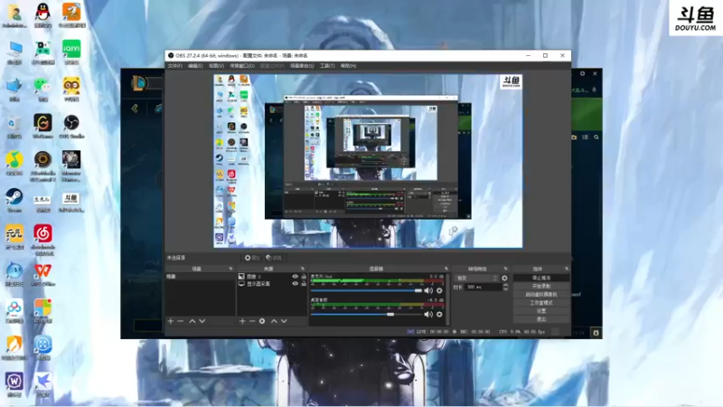Screen dimensions: 723x407
Task: Open the 视图(V) menu
Action: (216, 66)
